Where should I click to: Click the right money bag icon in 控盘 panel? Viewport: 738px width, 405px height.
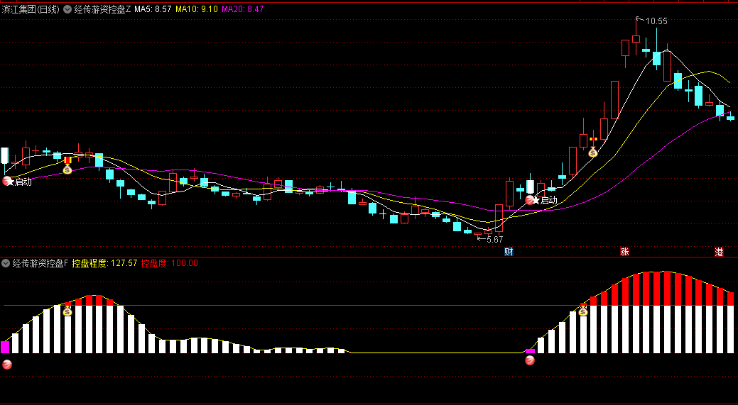583,311
